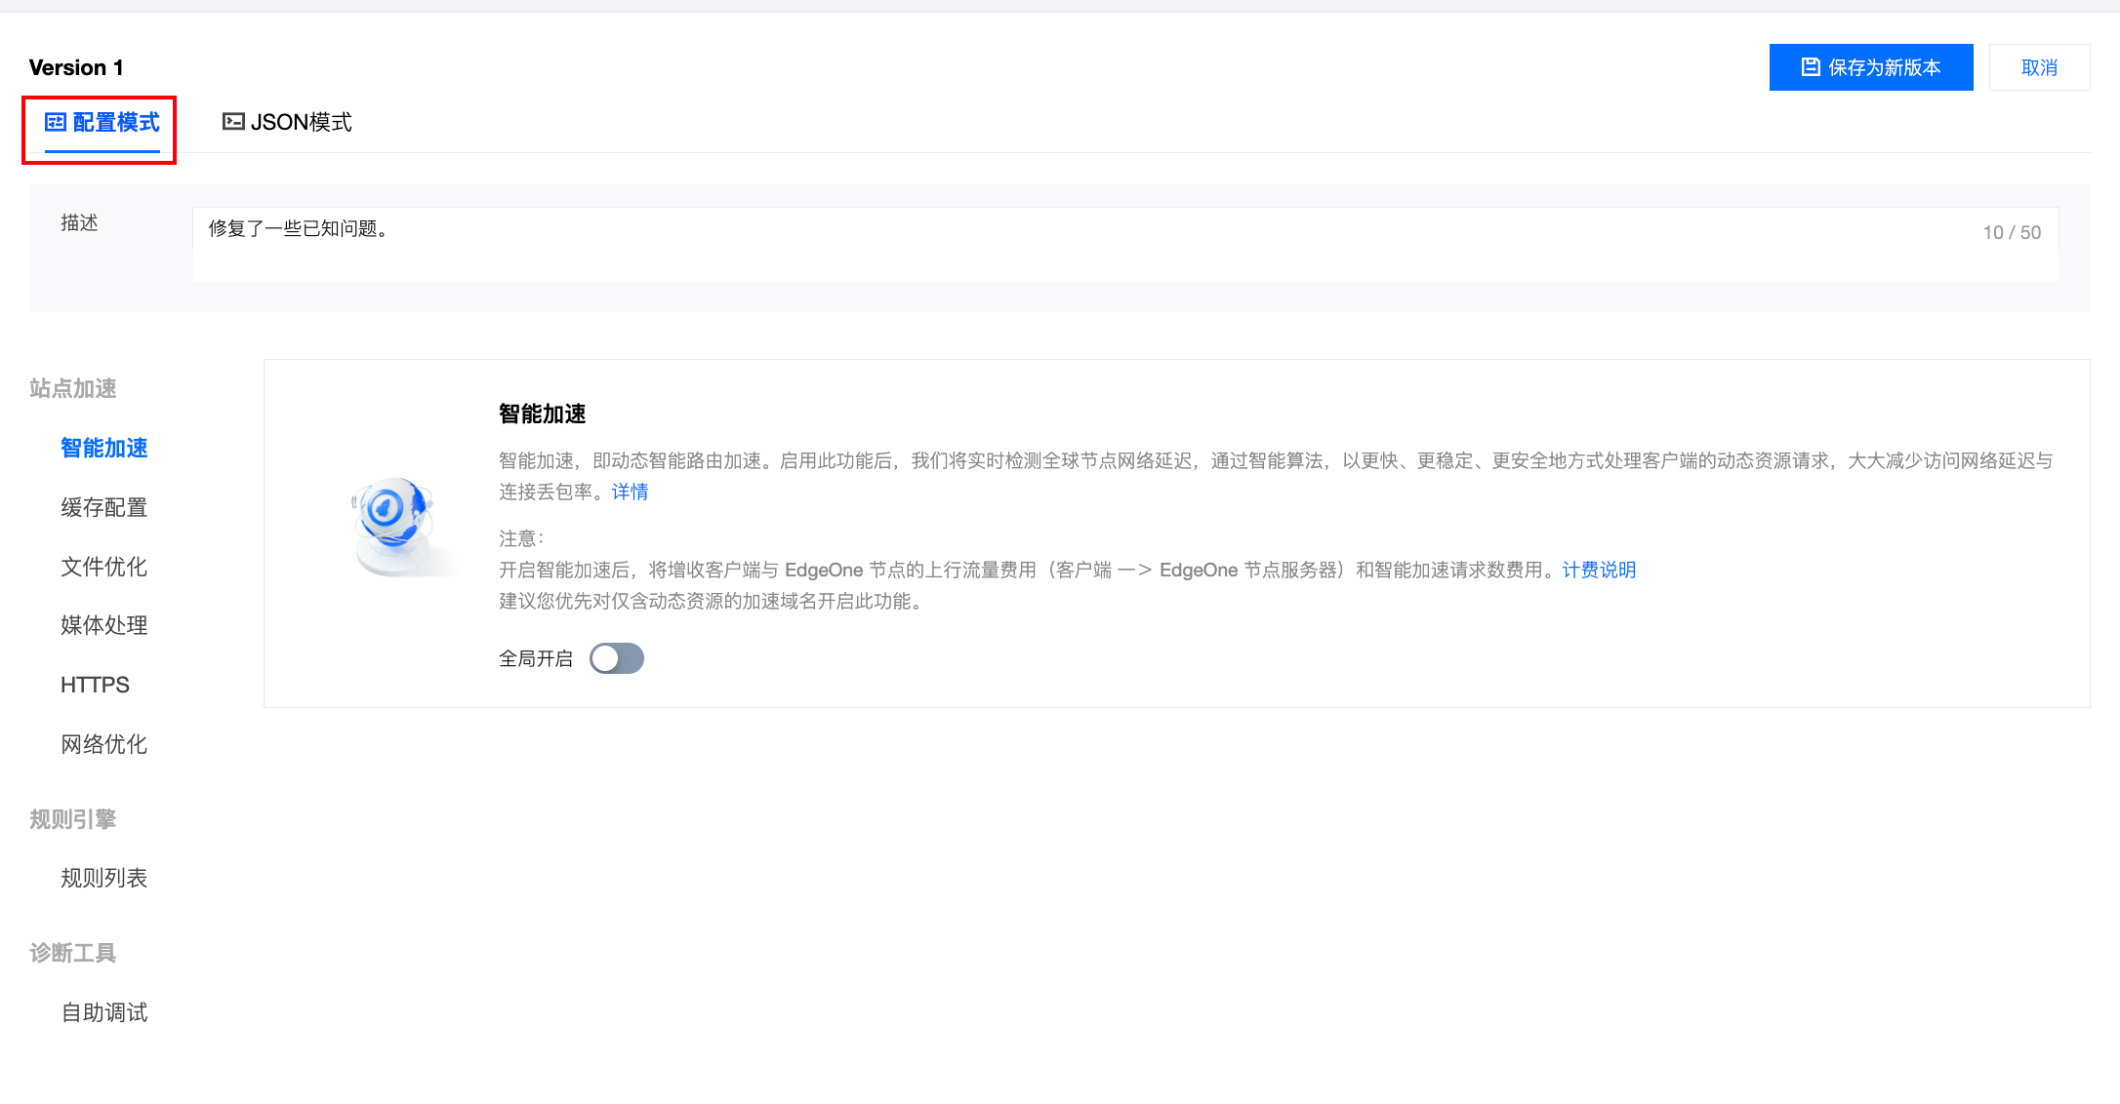Click the JSON模式 terminal icon

(x=233, y=122)
